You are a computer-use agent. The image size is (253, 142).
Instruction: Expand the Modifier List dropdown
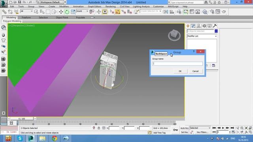202,36
